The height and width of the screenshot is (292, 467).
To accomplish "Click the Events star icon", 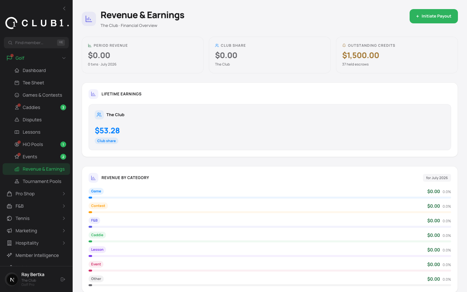I will coord(17,157).
